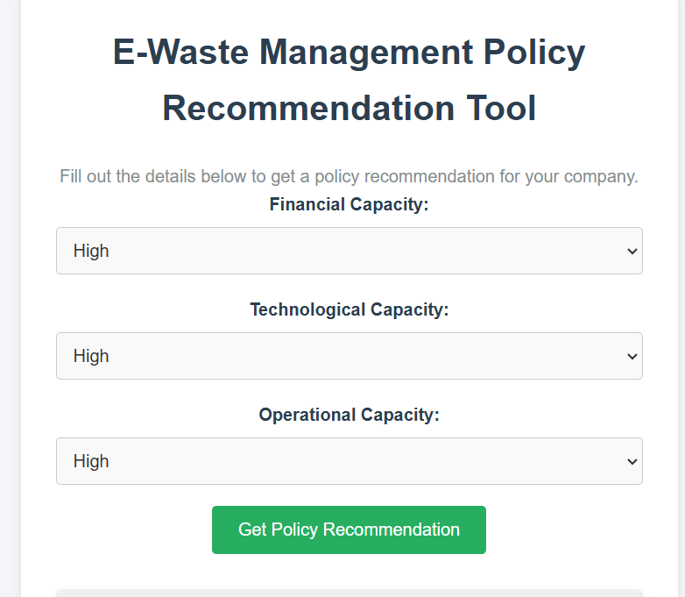The width and height of the screenshot is (685, 597).
Task: Click the word "Recommendation" on the green button
Action: coord(392,529)
